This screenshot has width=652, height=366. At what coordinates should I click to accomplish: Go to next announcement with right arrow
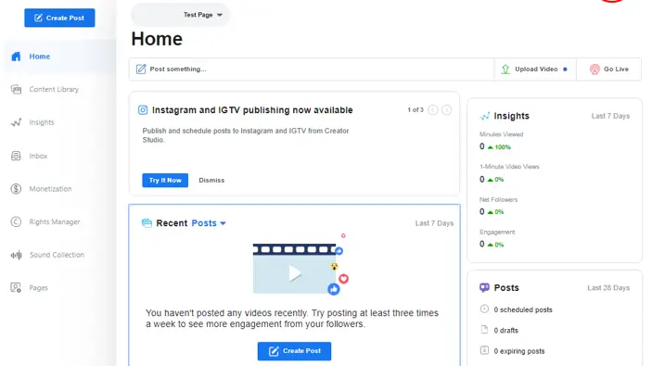pos(447,110)
